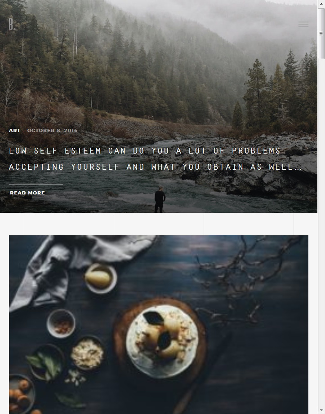
Task: Click the vertical scrollbar thumb
Action: click(321, 34)
